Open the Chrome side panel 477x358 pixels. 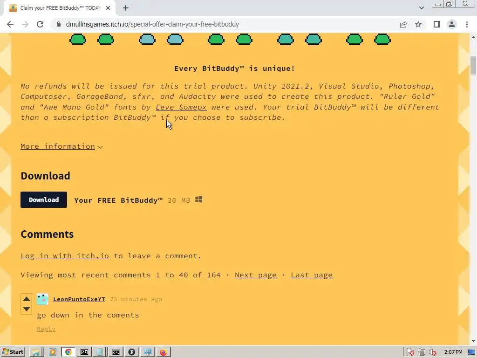click(437, 24)
